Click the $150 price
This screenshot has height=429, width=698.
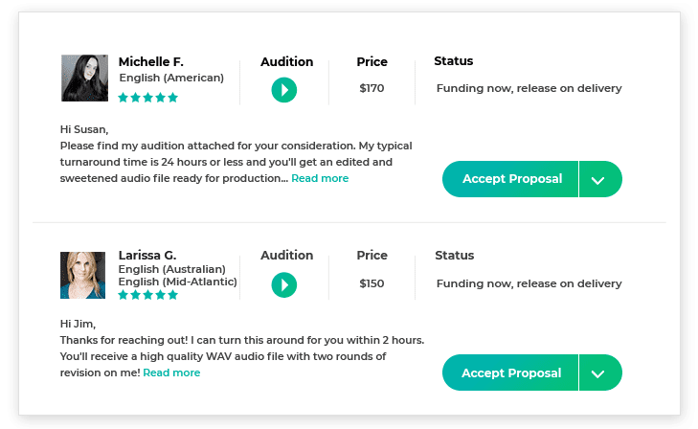point(372,283)
